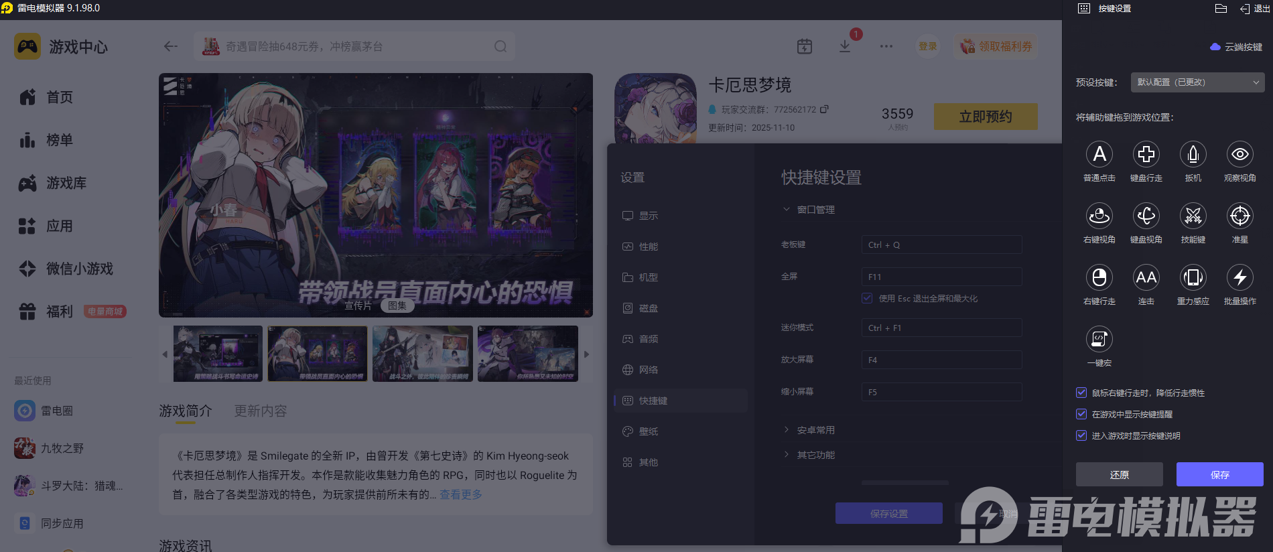Open 榜单 rankings in sidebar
Viewport: 1273px width, 552px height.
point(46,140)
